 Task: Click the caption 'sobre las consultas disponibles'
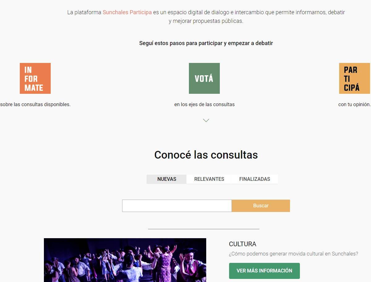35,105
